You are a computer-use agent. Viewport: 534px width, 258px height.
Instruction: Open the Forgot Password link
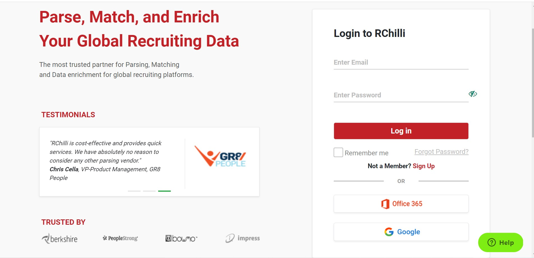[x=441, y=152]
